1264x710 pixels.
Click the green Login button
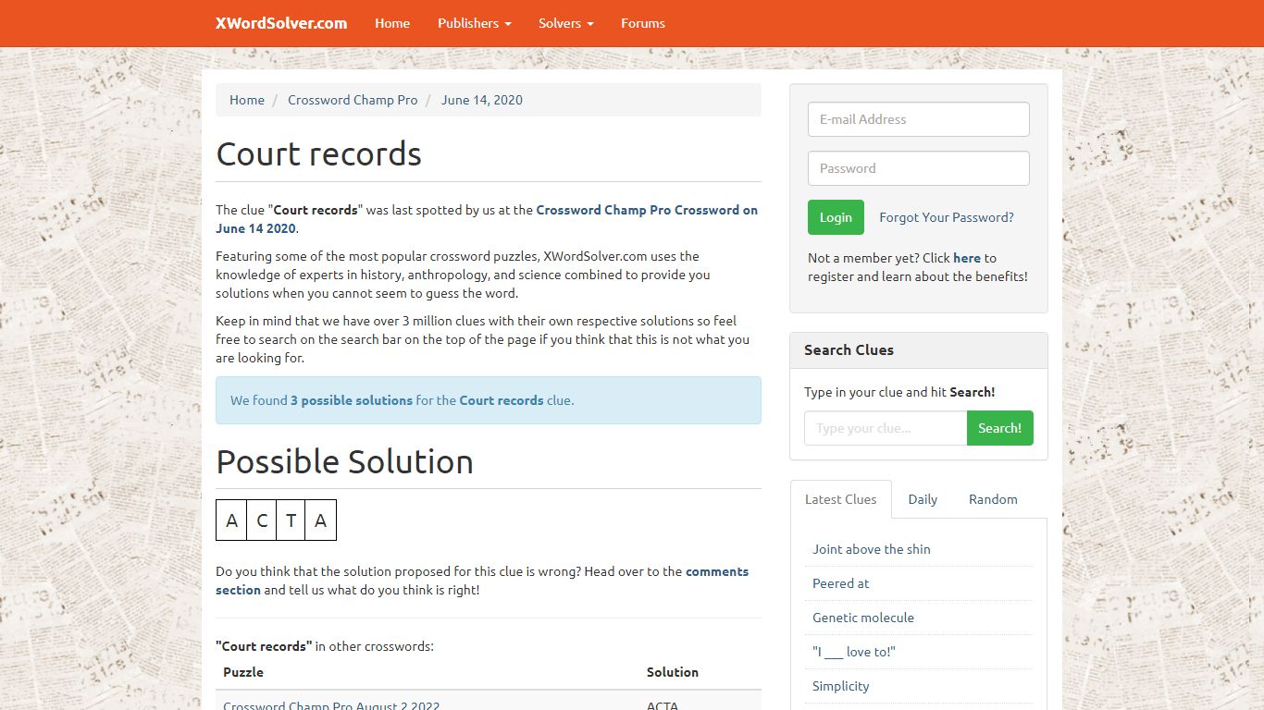coord(836,217)
